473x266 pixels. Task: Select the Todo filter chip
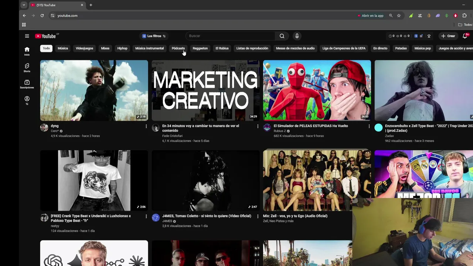tap(46, 48)
